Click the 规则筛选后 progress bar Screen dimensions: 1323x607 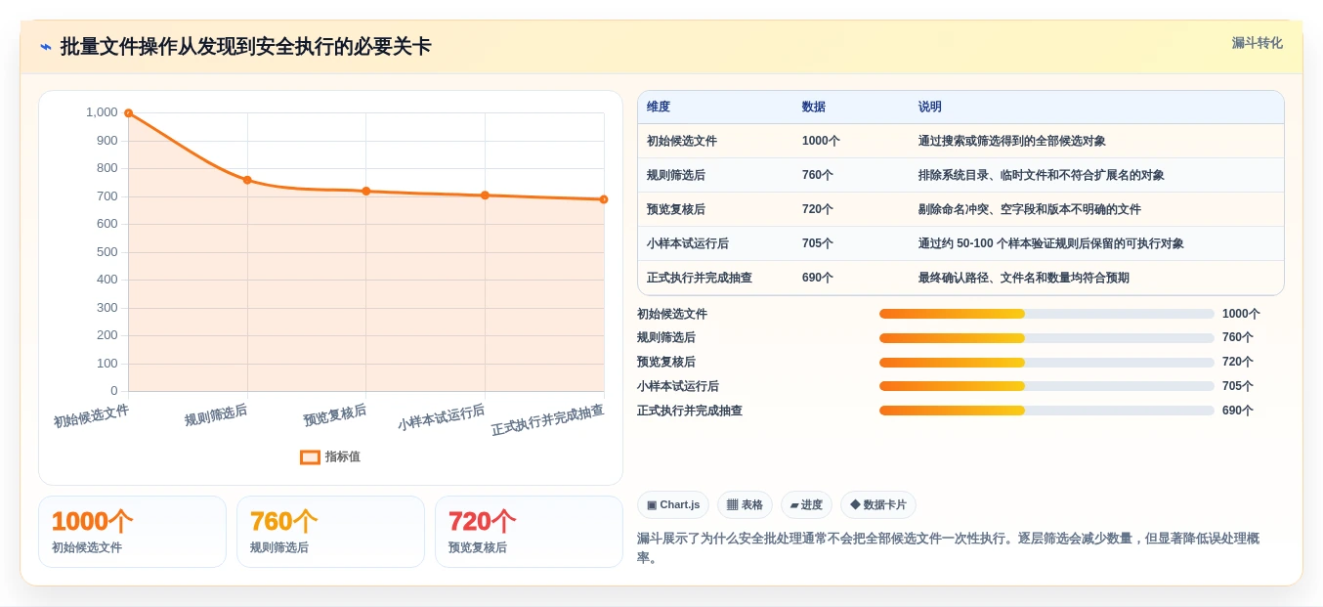(x=1046, y=338)
